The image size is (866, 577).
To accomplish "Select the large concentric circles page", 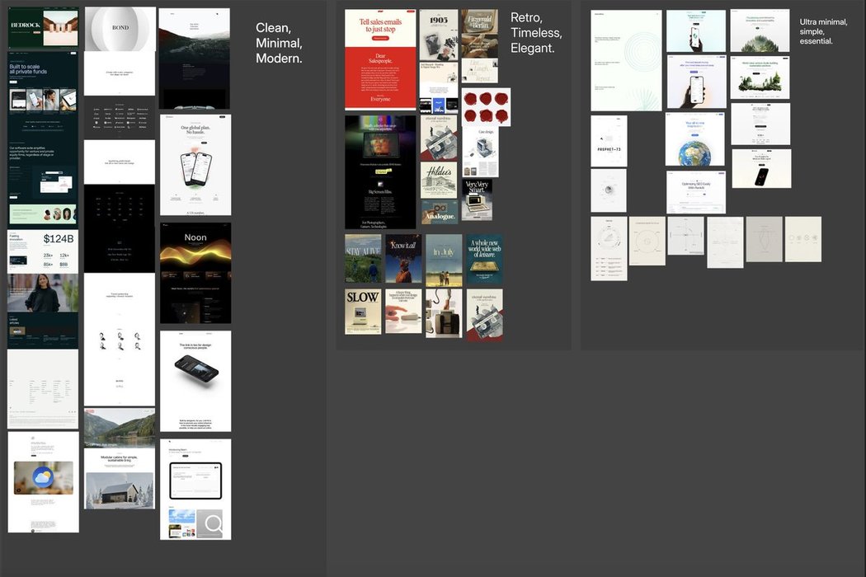I will [x=626, y=60].
